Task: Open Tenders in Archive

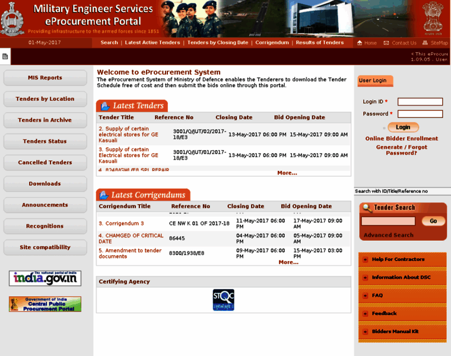Action: [45, 120]
